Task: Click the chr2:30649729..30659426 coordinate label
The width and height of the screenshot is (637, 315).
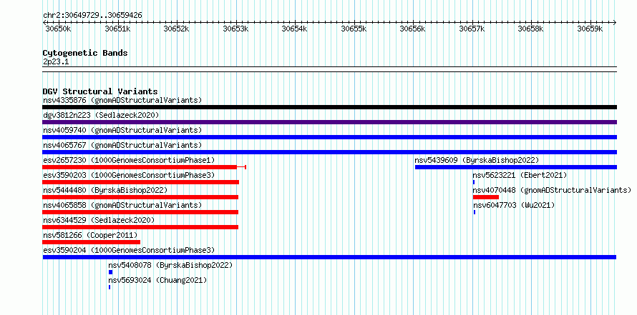Action: pyautogui.click(x=92, y=15)
